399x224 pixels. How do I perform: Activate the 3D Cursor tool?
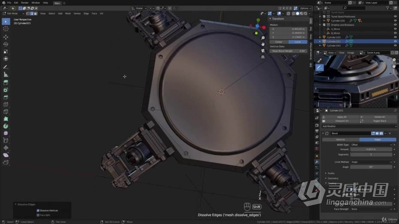click(x=6, y=29)
